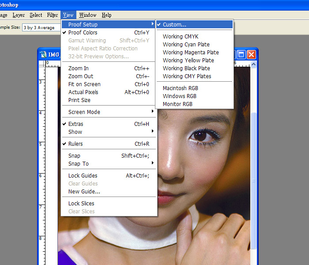Maximize the IMG document window
The height and width of the screenshot is (265, 309).
tap(241, 54)
